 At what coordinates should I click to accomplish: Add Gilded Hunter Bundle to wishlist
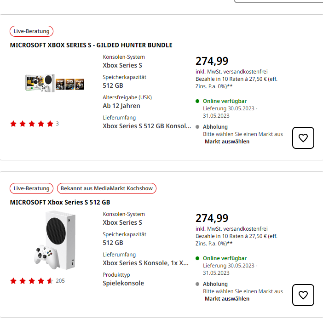click(303, 138)
